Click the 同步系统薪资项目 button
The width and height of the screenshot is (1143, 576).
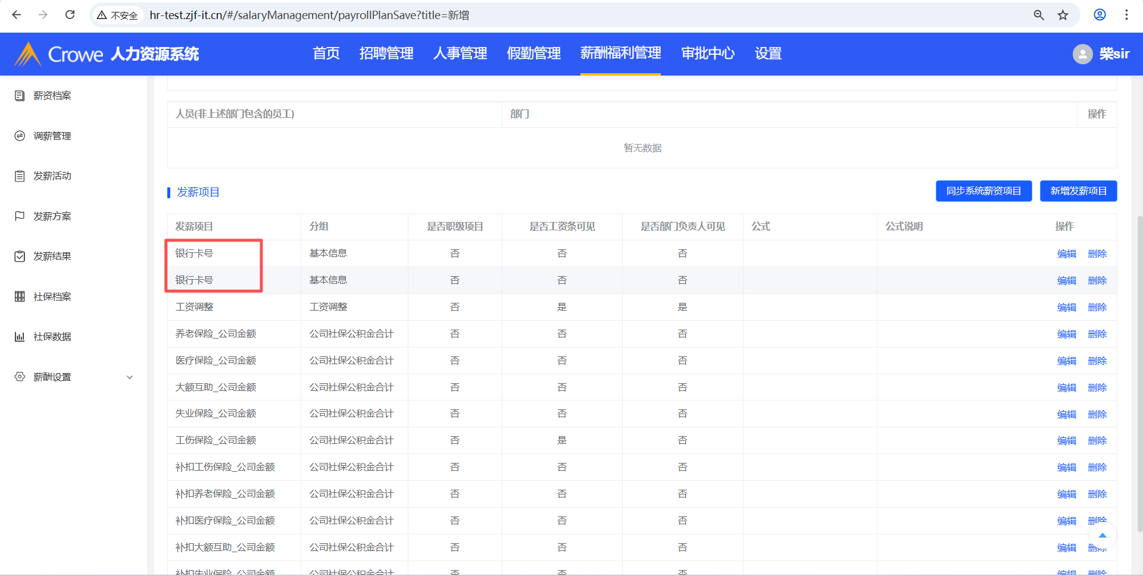coord(983,191)
